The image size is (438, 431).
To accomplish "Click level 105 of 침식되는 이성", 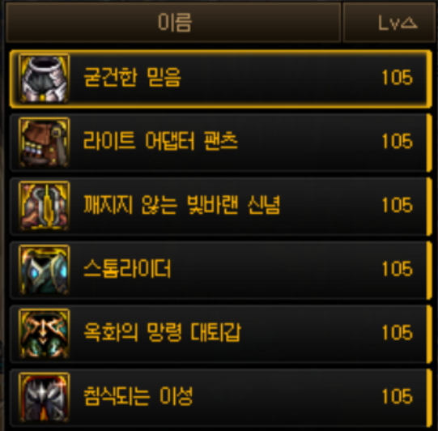I will (397, 396).
